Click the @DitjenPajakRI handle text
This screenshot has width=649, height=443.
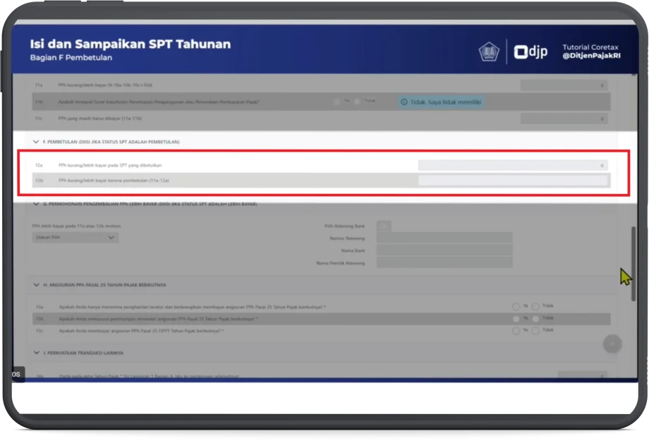[591, 56]
